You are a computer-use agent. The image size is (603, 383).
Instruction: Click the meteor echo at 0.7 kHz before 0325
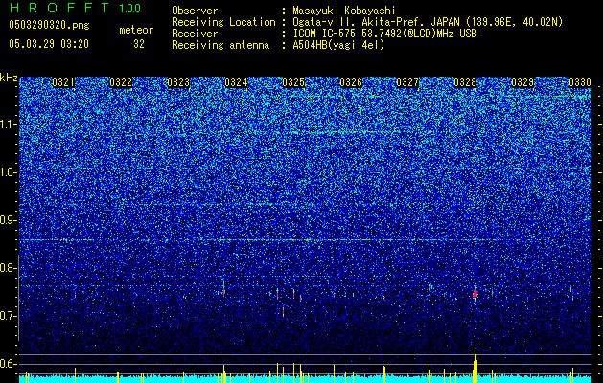pyautogui.click(x=283, y=311)
